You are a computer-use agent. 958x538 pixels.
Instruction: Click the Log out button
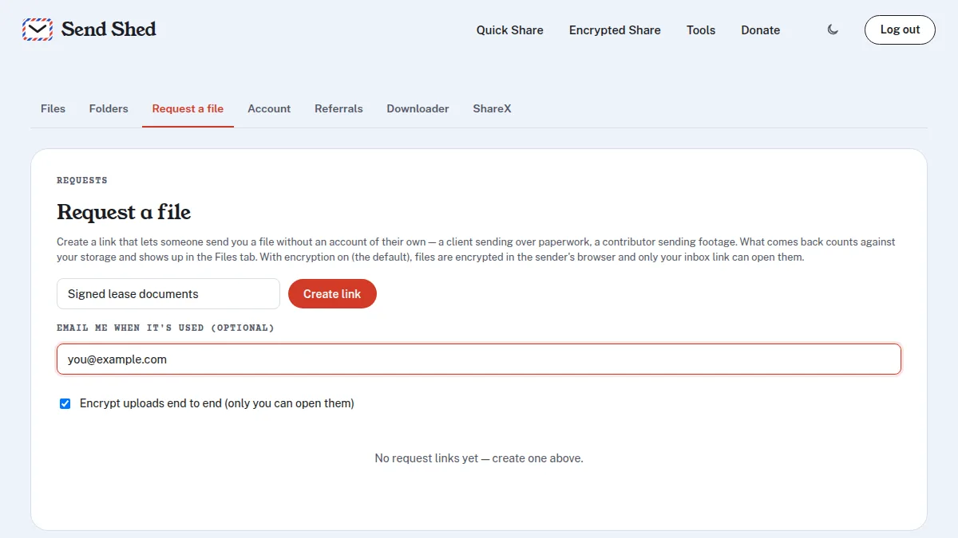[900, 29]
